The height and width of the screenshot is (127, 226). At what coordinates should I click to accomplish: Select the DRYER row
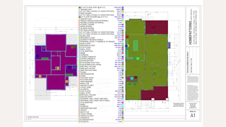click(101, 110)
